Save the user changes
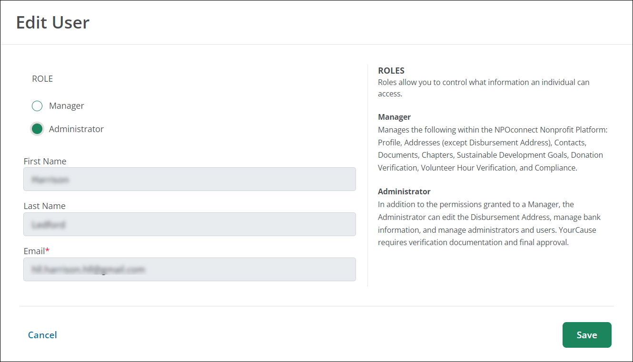The image size is (633, 362). tap(586, 335)
